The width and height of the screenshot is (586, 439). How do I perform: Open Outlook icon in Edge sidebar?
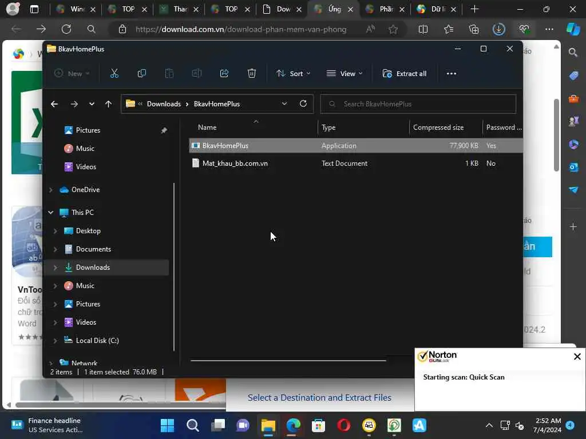coord(573,167)
